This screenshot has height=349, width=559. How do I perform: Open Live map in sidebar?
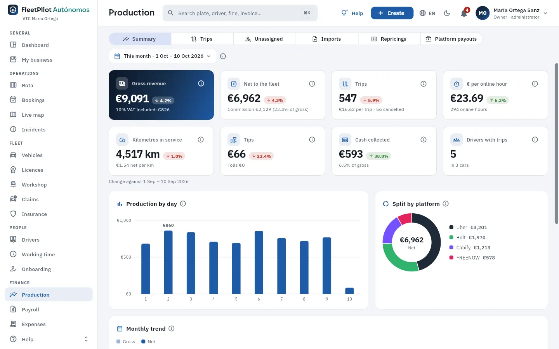(x=49, y=115)
